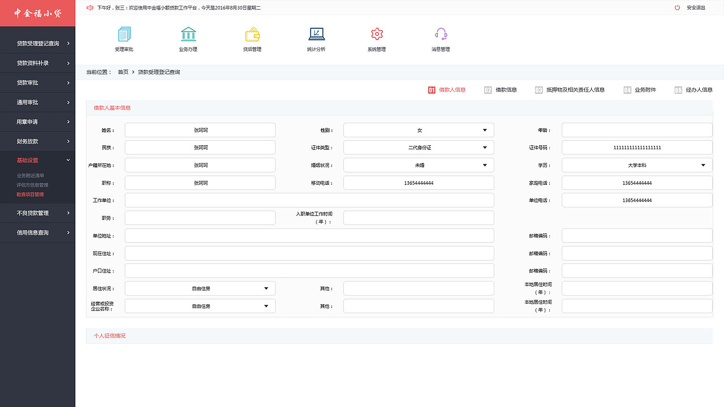
Task: Switch to the 03 抵押物及相关责任人信息 tab
Action: [570, 90]
